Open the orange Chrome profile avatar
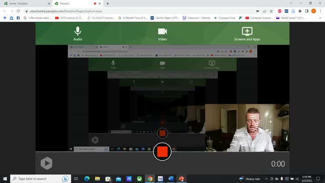This screenshot has width=325, height=183. pos(314,11)
